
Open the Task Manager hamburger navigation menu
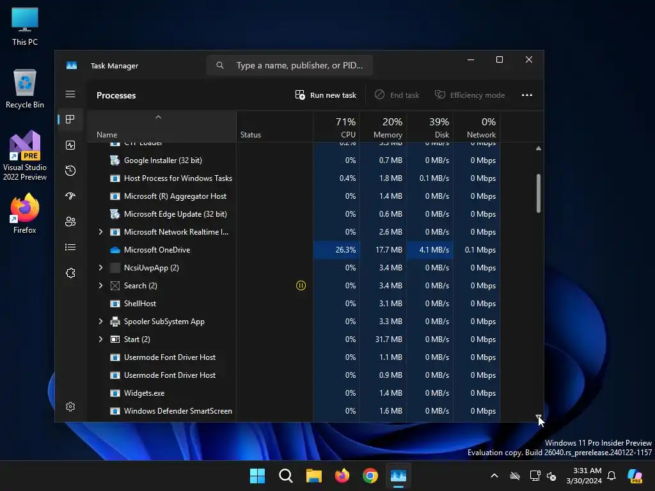coord(70,94)
